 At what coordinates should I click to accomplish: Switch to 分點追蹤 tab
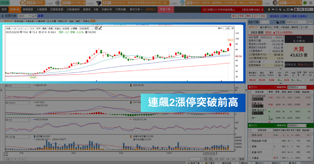(x=285, y=27)
